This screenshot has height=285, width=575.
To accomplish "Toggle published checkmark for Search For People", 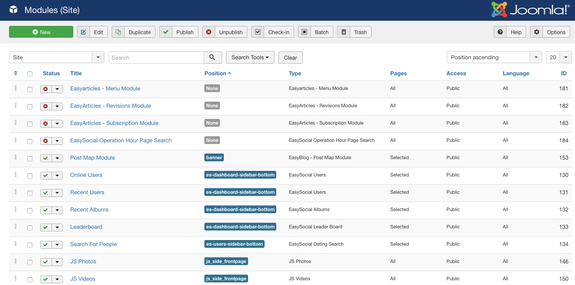I will (46, 245).
